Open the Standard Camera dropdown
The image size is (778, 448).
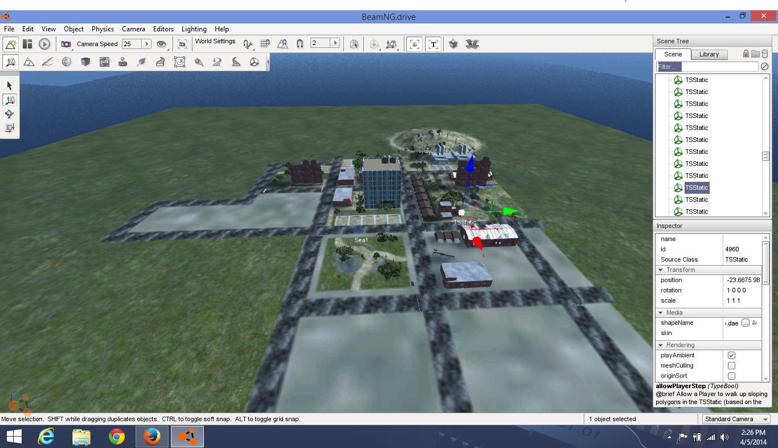tap(736, 419)
